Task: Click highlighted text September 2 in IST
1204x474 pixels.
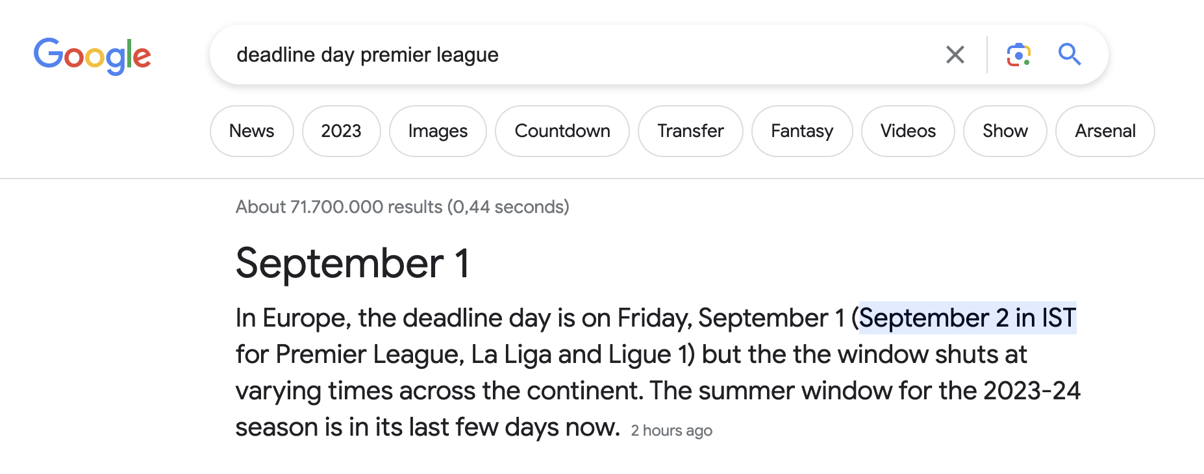Action: click(x=968, y=318)
